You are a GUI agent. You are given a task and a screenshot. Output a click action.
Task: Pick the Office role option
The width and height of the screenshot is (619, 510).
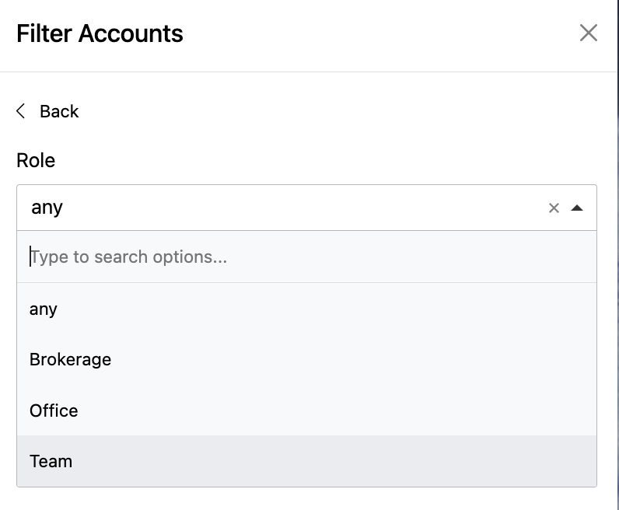(x=306, y=410)
